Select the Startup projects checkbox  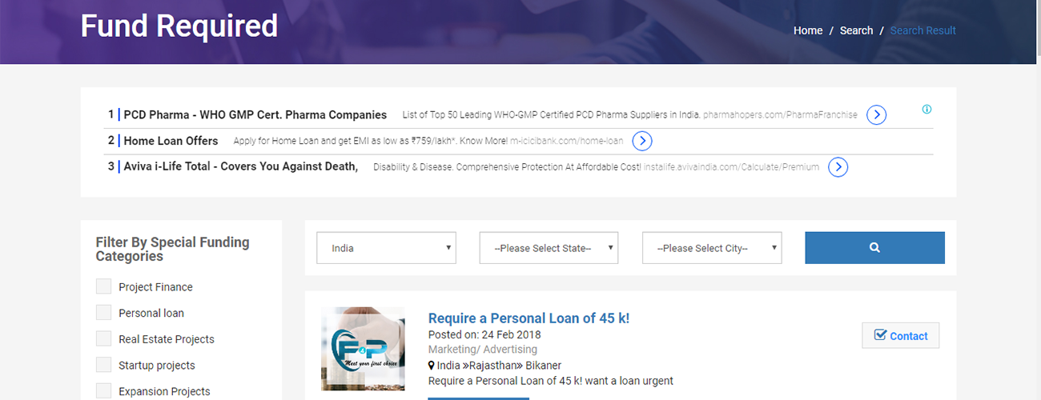tap(103, 365)
